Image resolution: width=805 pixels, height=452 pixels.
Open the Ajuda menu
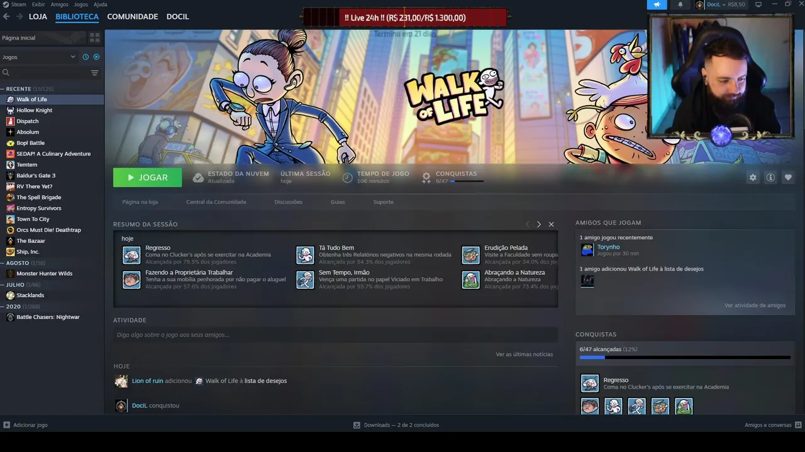pos(101,4)
